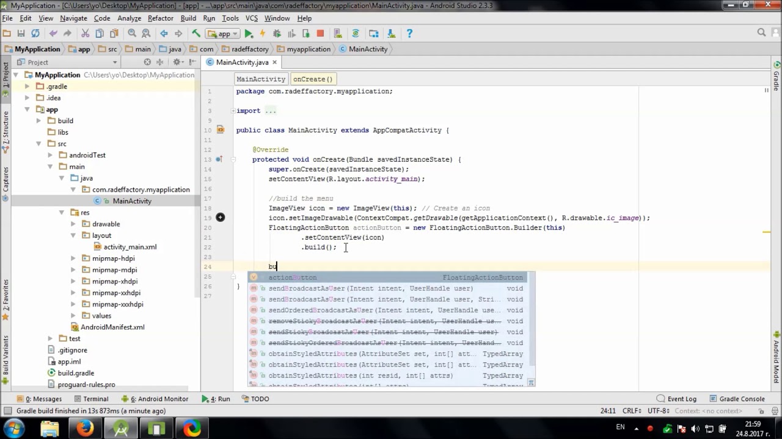This screenshot has height=439, width=782.
Task: Select the MainActivity.java editor tab
Action: pos(242,62)
